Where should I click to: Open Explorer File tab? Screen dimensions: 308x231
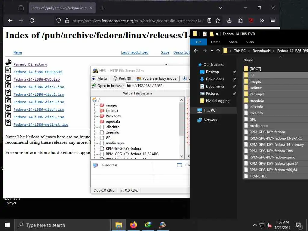[x=199, y=42]
